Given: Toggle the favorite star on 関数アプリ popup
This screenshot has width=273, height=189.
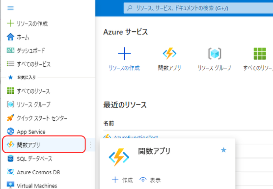Looking at the screenshot, I should 223,150.
